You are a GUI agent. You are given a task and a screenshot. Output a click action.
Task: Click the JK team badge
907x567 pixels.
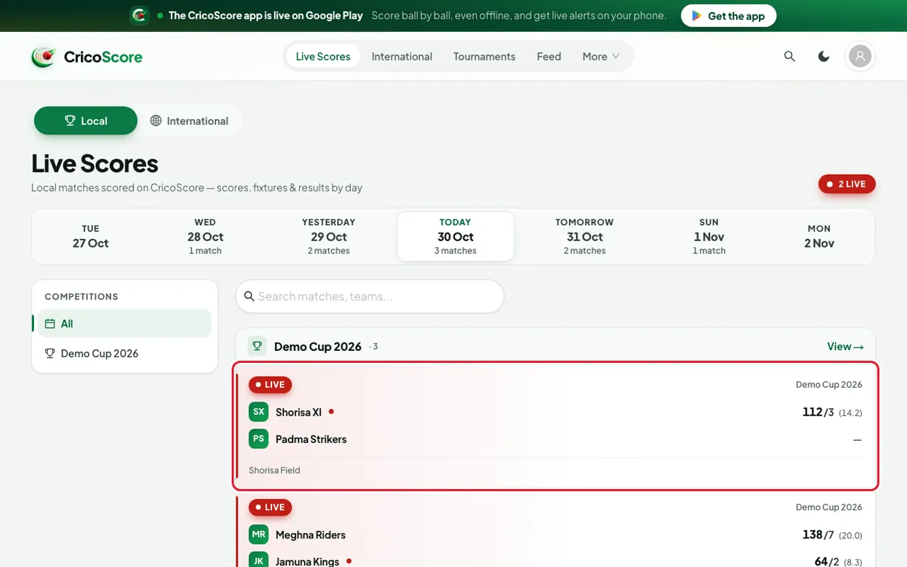tap(258, 561)
